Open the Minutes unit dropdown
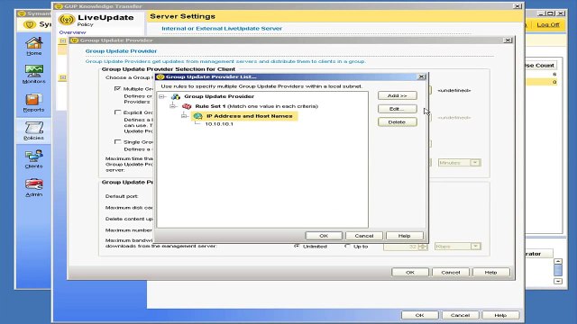Viewport: 577px width, 324px height. pos(475,162)
